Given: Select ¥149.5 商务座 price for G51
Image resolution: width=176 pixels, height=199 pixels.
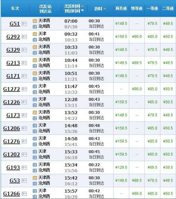Looking at the screenshot, I should point(121,24).
